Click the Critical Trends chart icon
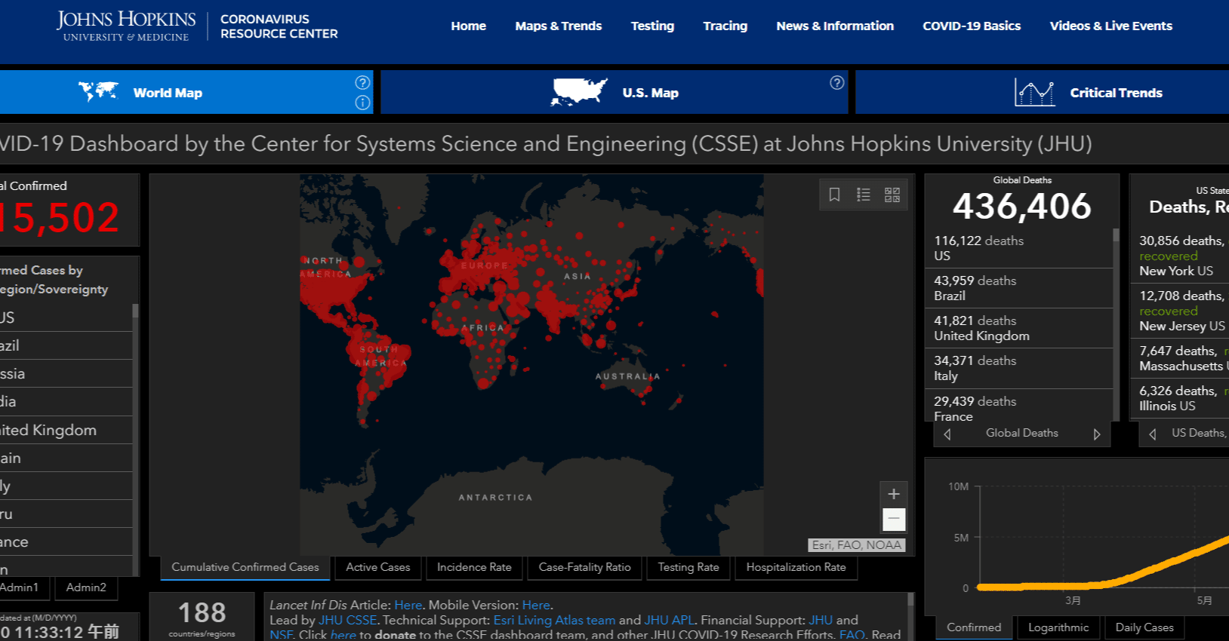The image size is (1229, 641). click(1034, 92)
